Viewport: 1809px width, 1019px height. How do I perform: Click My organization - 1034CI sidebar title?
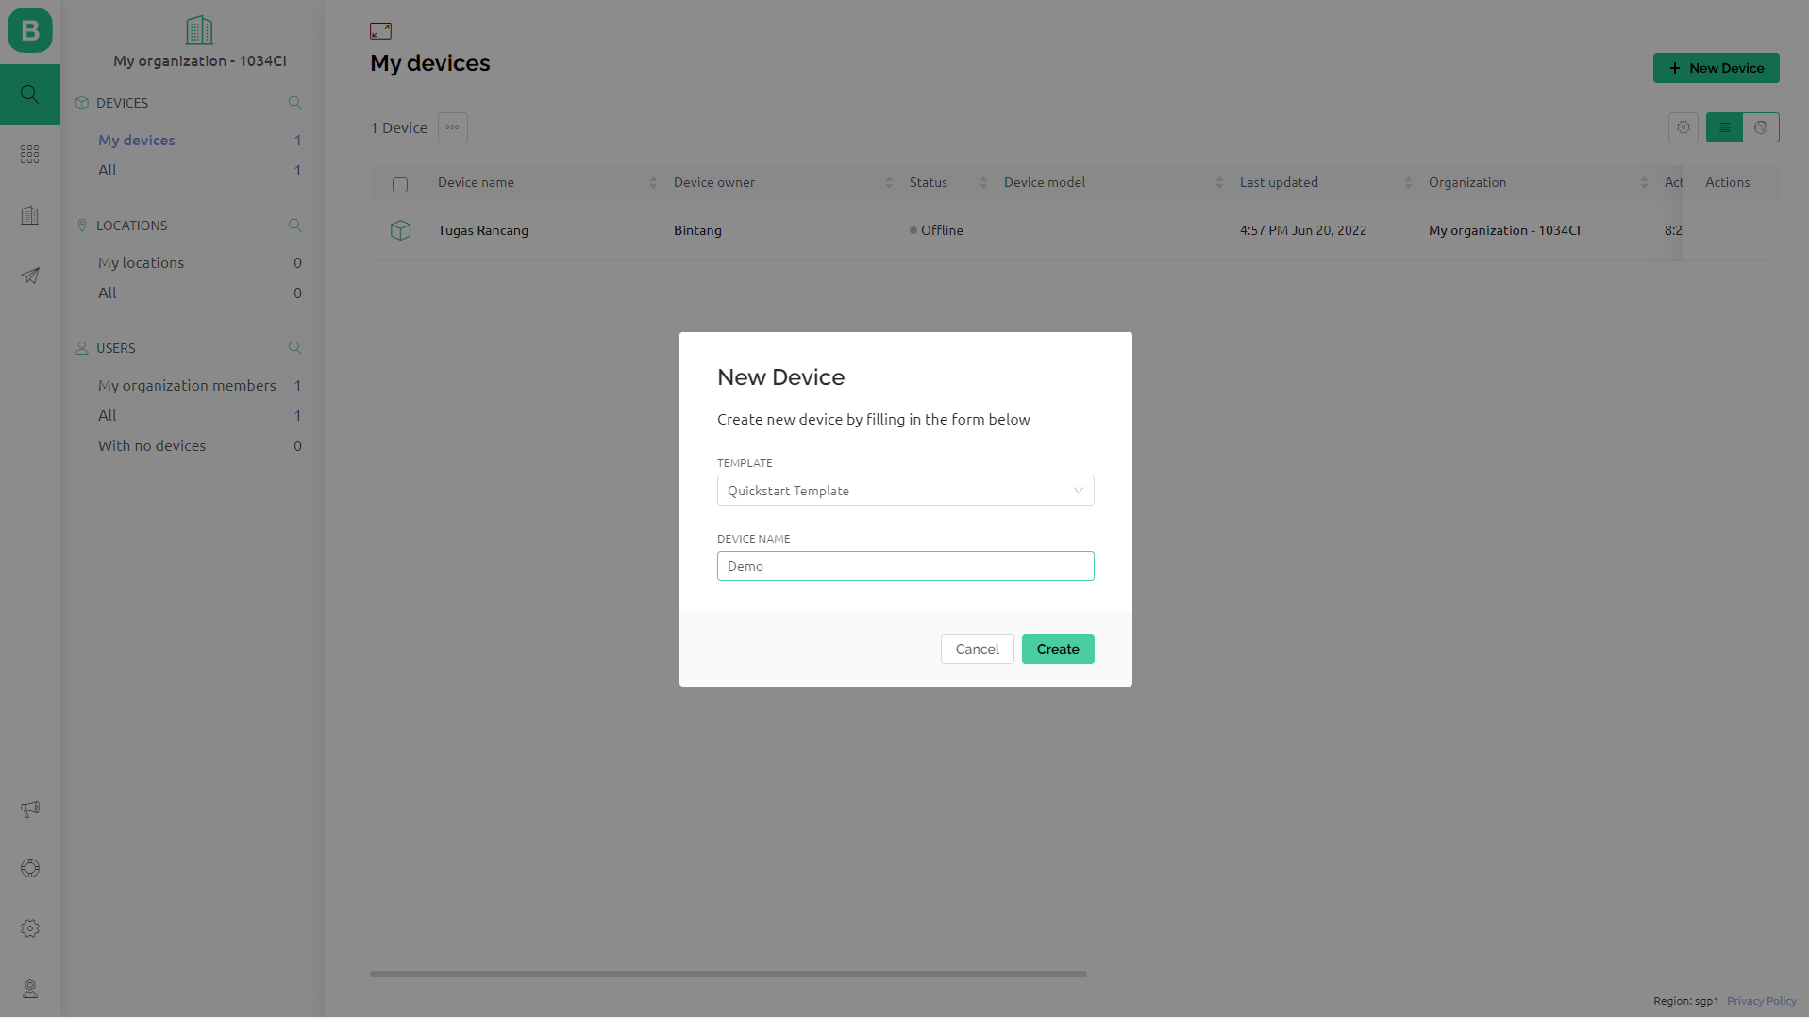200,60
